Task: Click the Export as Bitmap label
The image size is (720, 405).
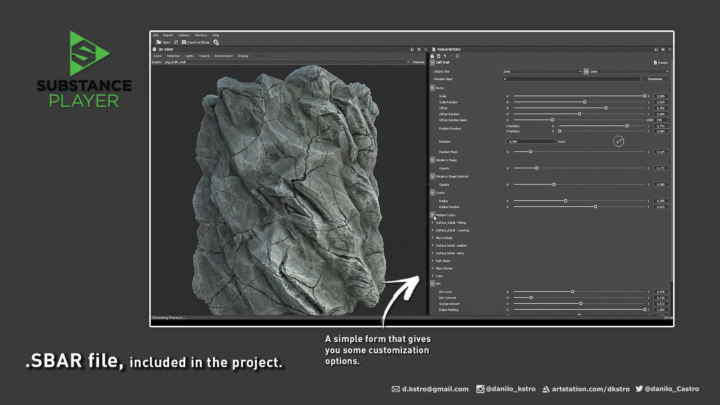Action: click(x=198, y=42)
